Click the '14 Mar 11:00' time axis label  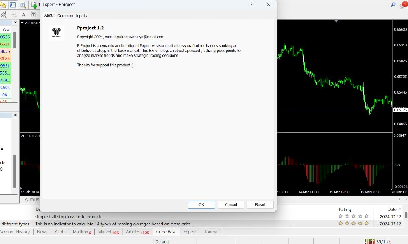[x=309, y=192]
